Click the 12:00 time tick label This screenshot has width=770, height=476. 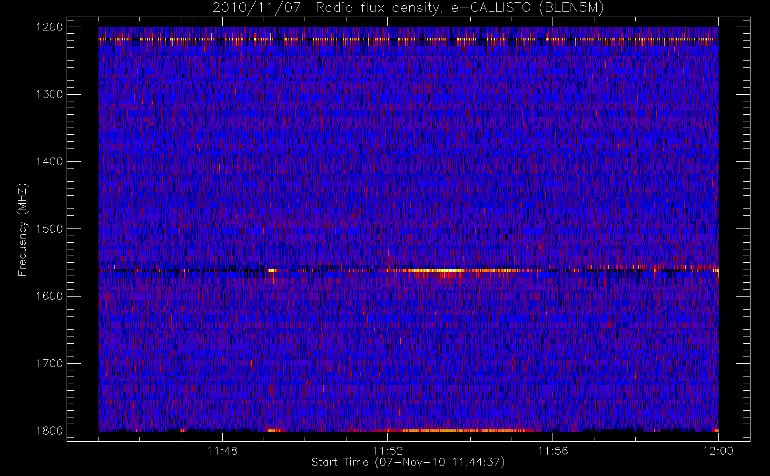[x=718, y=451]
